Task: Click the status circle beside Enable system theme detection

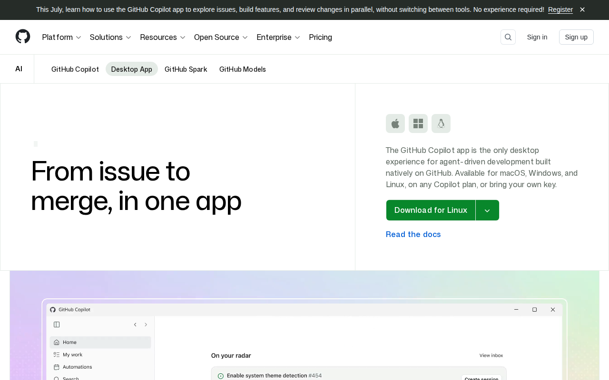Action: (x=221, y=376)
